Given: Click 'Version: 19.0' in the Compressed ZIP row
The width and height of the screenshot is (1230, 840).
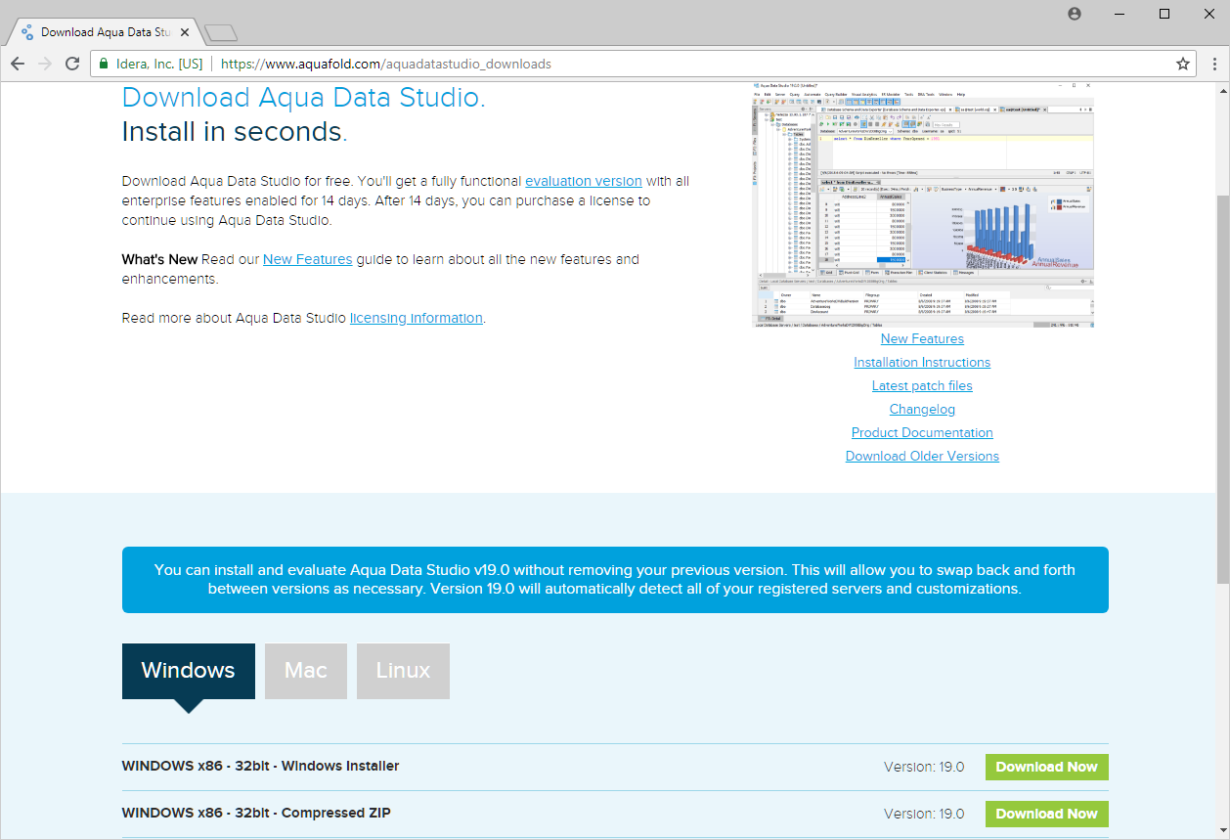Looking at the screenshot, I should click(924, 814).
